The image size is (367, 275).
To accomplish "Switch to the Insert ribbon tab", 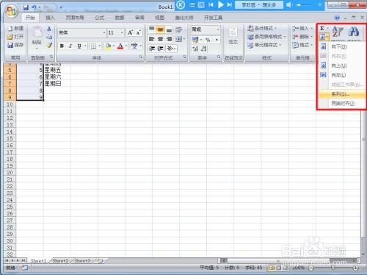I will pos(50,18).
